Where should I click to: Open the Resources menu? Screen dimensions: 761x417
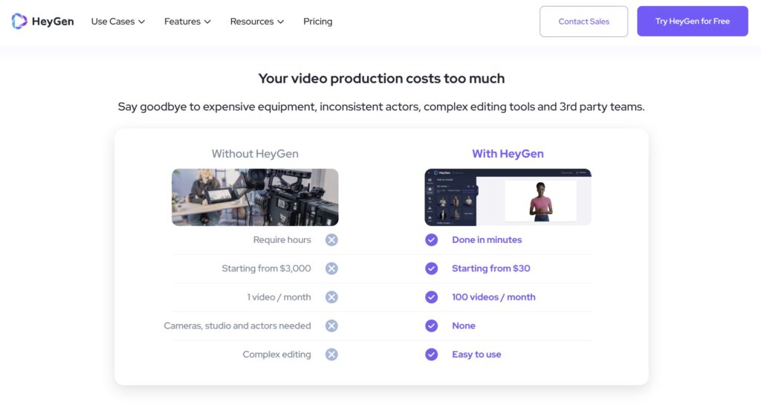pos(256,22)
